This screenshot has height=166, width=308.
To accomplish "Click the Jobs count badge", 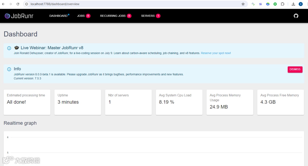I will (x=88, y=16).
